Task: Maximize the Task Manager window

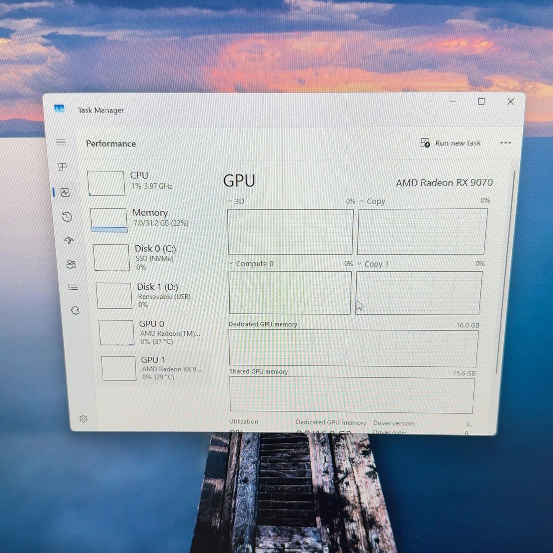Action: point(481,101)
